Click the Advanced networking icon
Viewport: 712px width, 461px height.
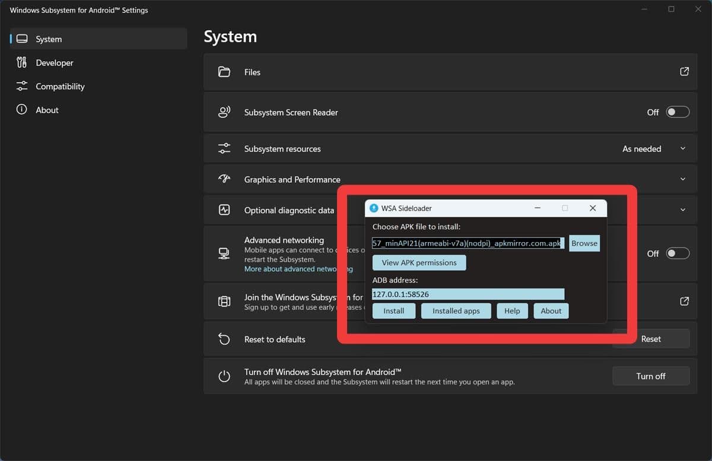[x=224, y=253]
